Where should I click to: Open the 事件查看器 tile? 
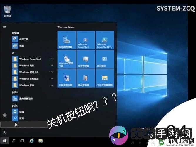pyautogui.click(x=86, y=78)
